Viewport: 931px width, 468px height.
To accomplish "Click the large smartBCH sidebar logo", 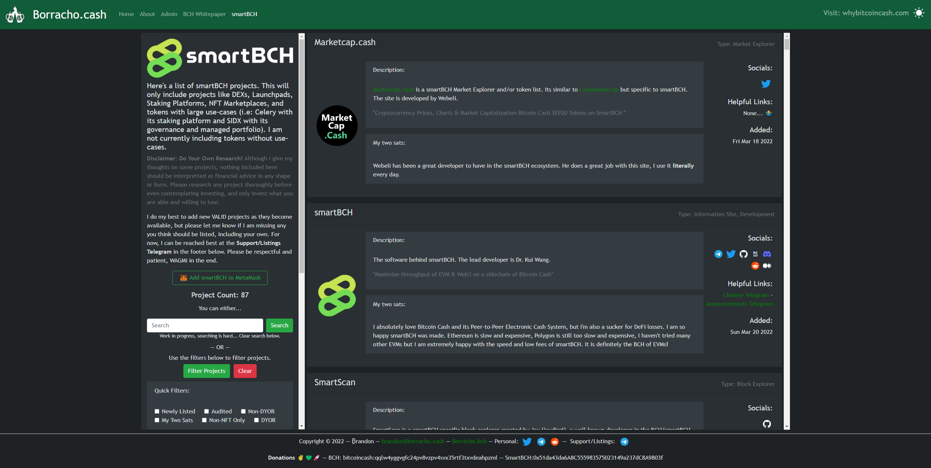I will click(220, 58).
